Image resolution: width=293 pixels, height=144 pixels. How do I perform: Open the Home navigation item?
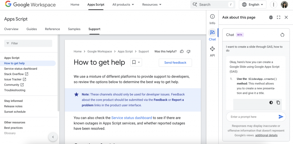pyautogui.click(x=75, y=5)
